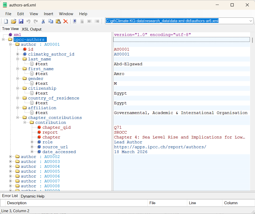Click the value '18 March 2026'
Image resolution: width=255 pixels, height=214 pixels.
(131, 152)
